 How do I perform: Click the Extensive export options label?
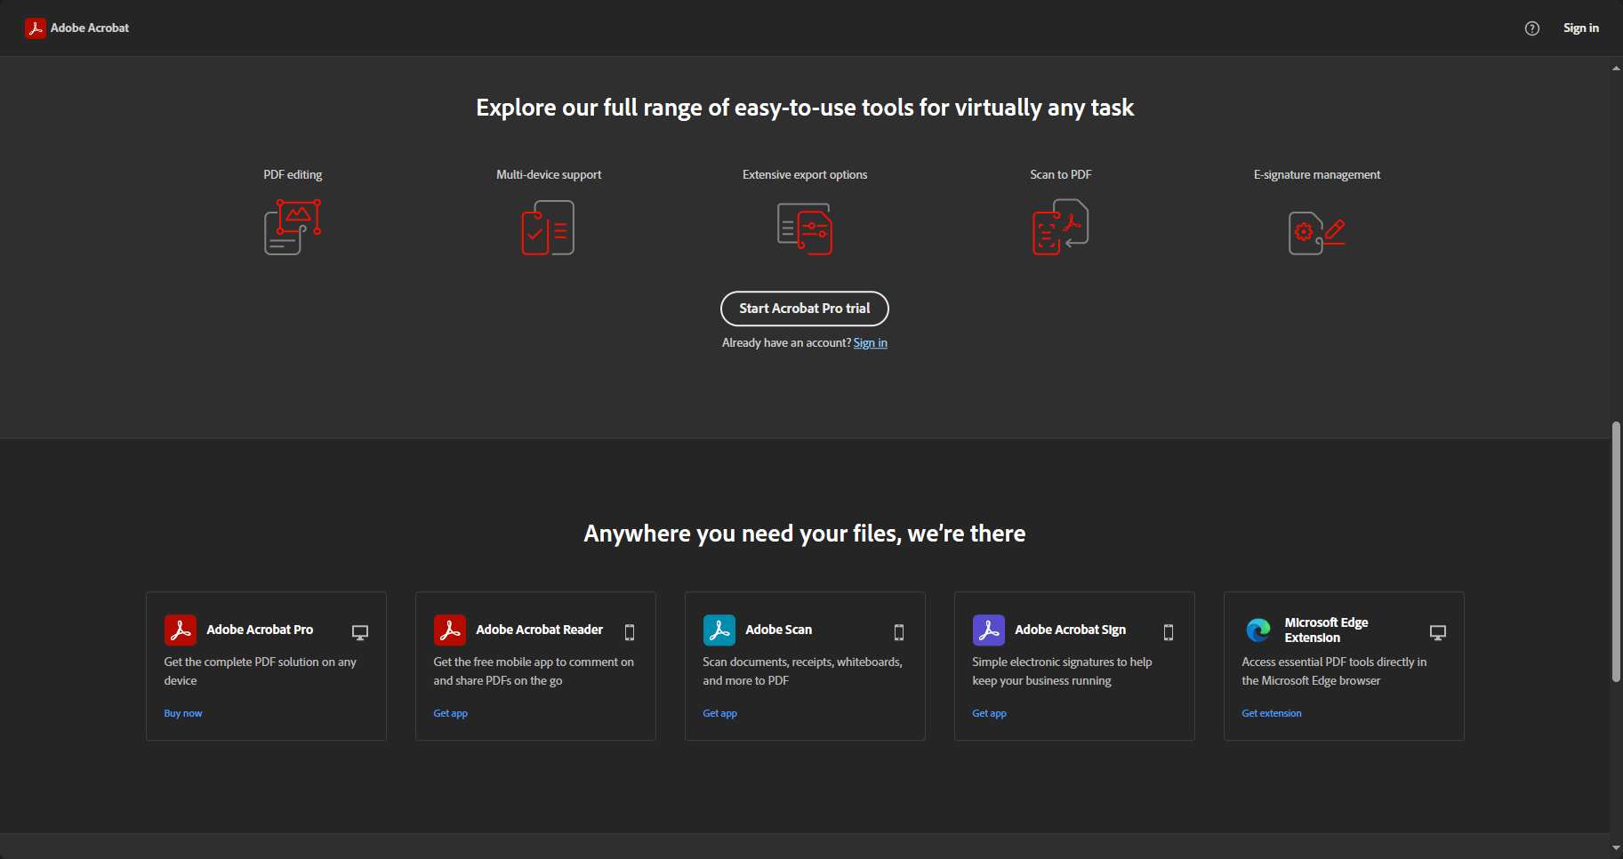coord(805,175)
